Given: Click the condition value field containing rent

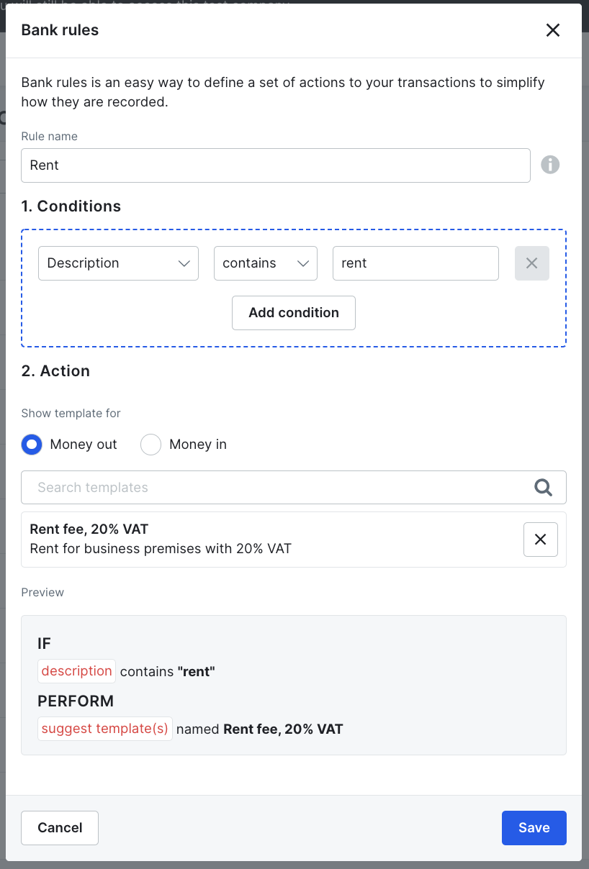Looking at the screenshot, I should [x=415, y=263].
